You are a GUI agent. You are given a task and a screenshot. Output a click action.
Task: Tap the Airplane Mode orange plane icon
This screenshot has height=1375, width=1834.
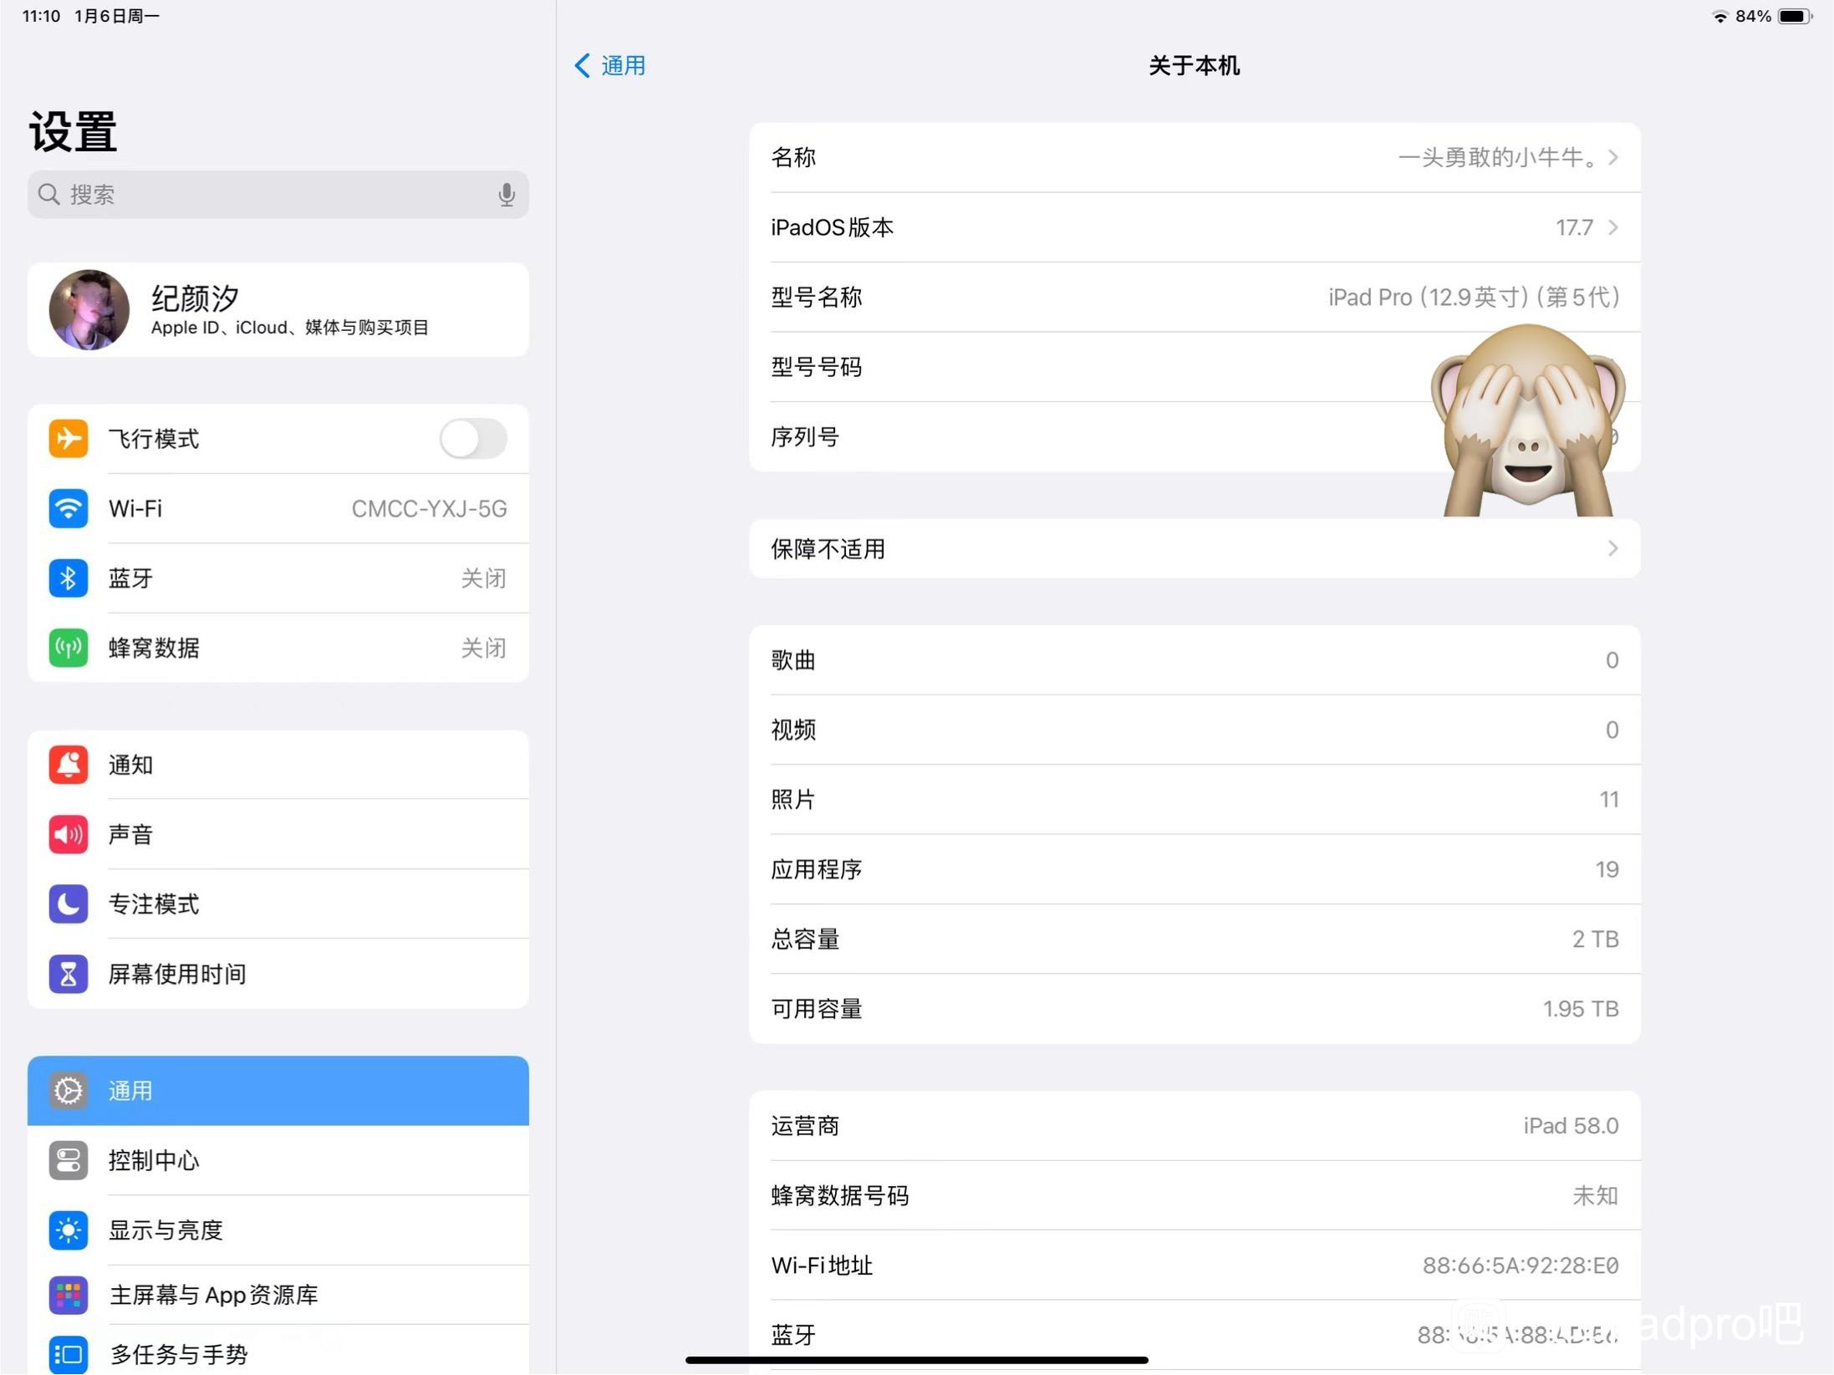click(x=68, y=439)
